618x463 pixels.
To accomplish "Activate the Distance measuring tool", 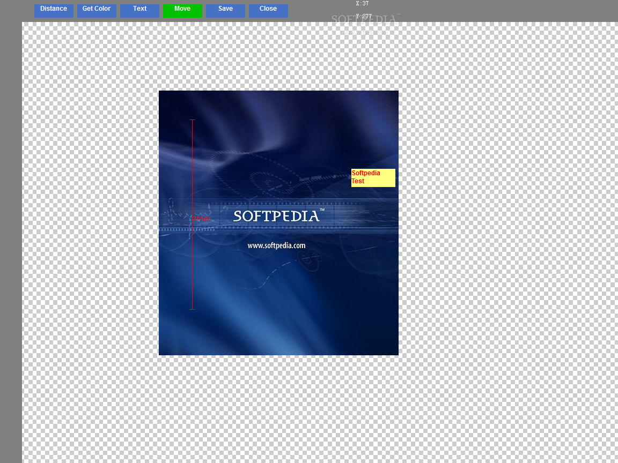I will [x=54, y=11].
